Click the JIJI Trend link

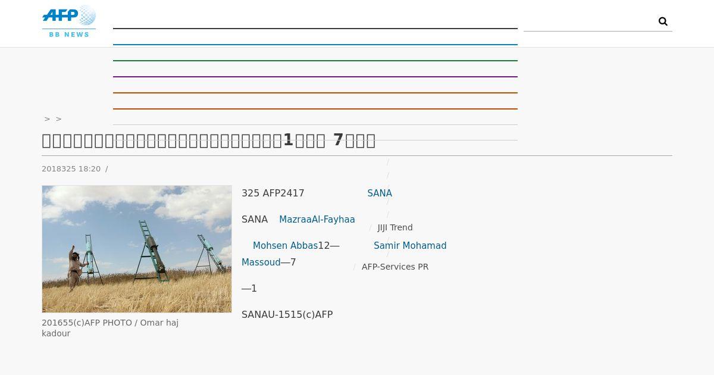point(395,227)
